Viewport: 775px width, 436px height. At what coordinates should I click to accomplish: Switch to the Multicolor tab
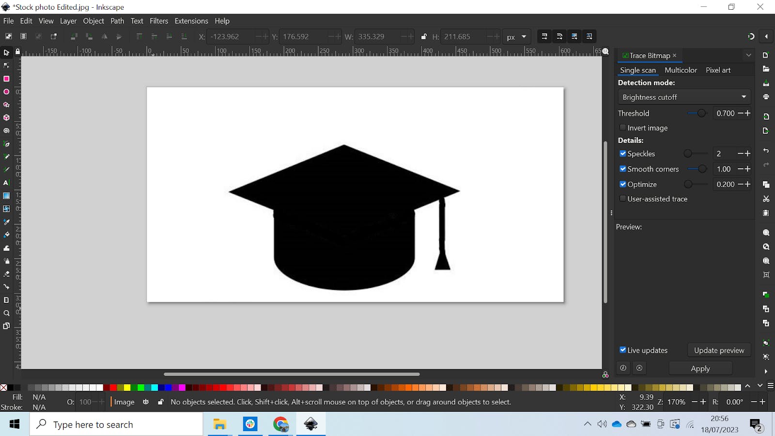point(681,70)
